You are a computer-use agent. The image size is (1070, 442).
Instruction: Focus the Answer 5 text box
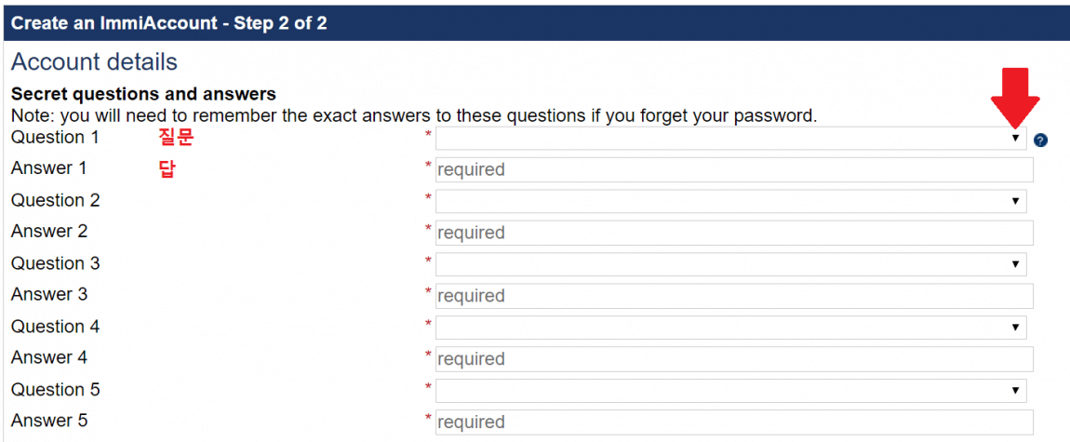734,422
